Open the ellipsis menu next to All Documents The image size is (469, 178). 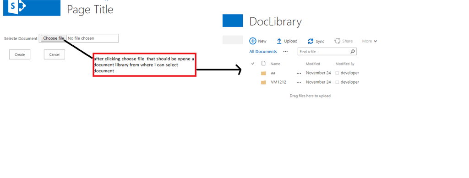pos(285,52)
